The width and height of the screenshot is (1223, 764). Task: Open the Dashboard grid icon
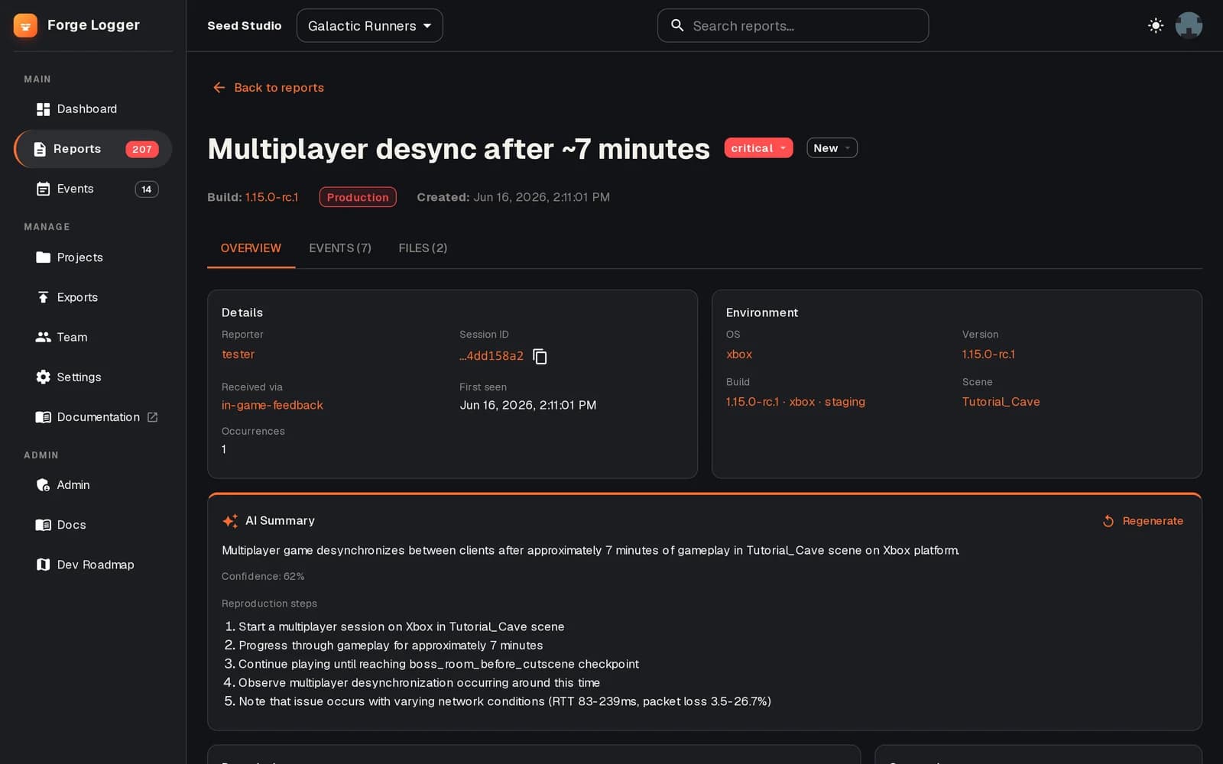coord(43,109)
